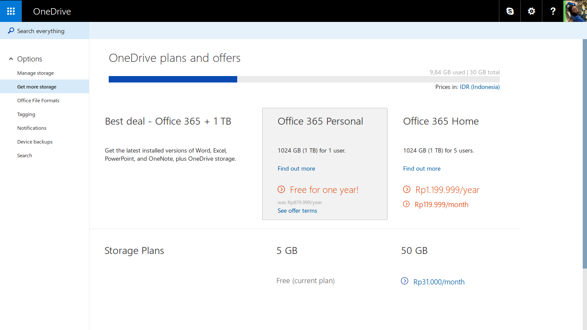
Task: Open the account profile picture
Action: point(576,11)
